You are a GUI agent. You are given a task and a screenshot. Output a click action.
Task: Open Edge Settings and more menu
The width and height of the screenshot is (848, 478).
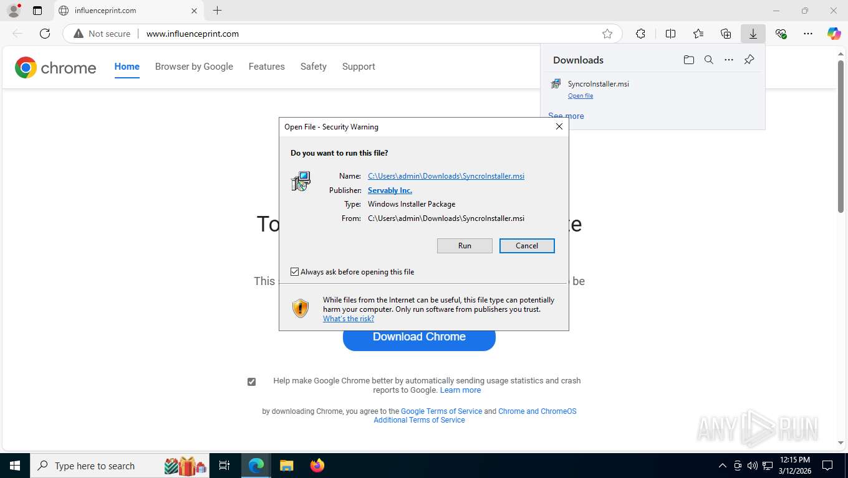(x=808, y=34)
